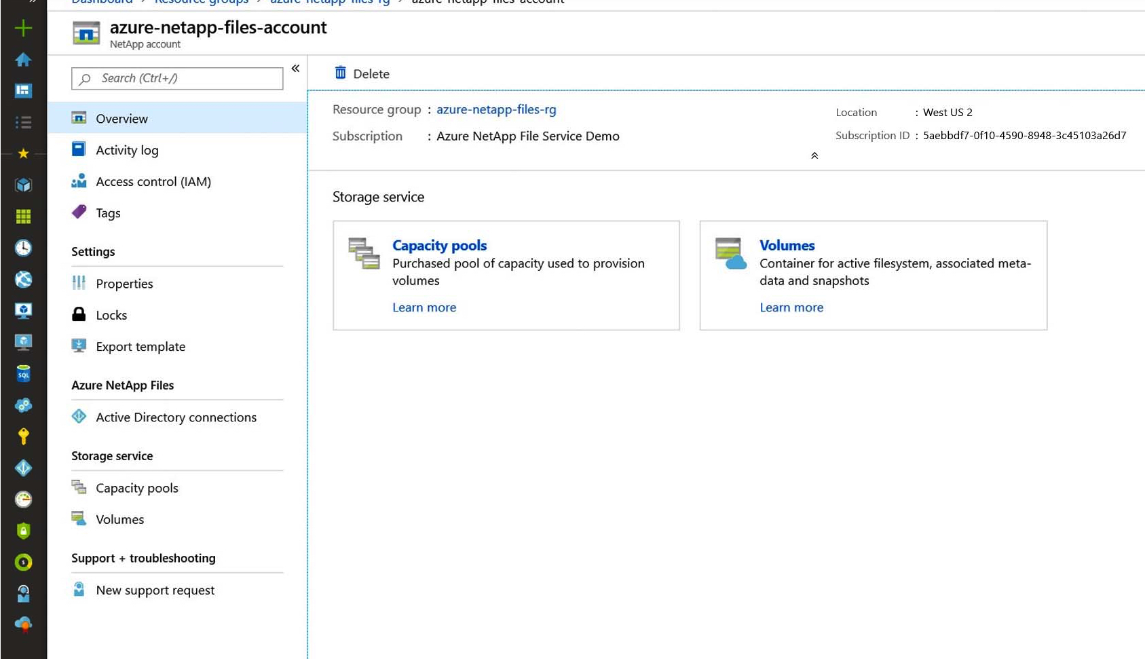This screenshot has height=659, width=1145.
Task: Click Learn more under Capacity pools
Action: (x=424, y=307)
